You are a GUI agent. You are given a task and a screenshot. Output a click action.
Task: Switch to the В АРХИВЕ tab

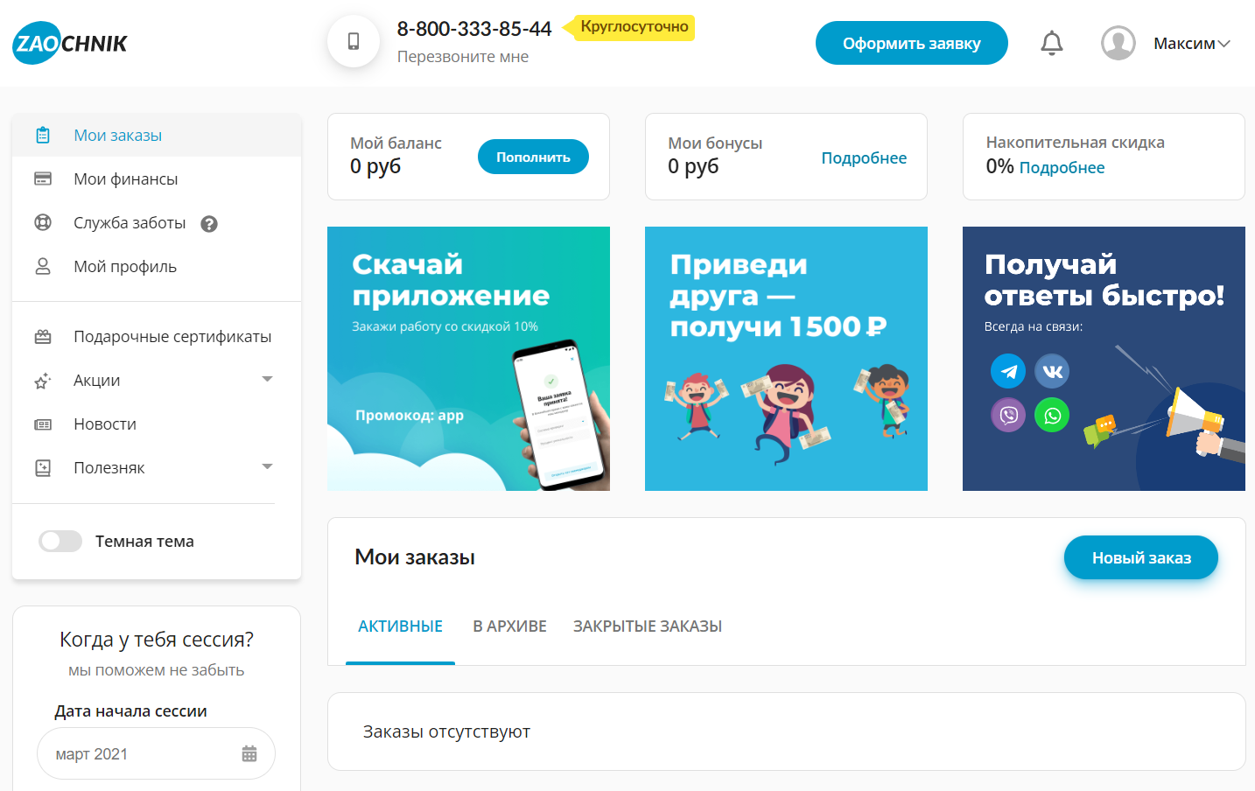pyautogui.click(x=509, y=626)
